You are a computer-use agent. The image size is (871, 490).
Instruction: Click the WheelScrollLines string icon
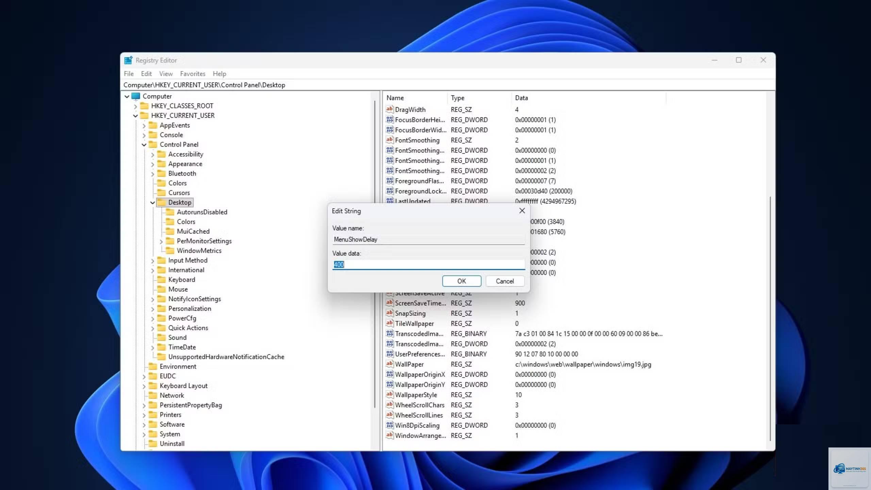(x=390, y=415)
